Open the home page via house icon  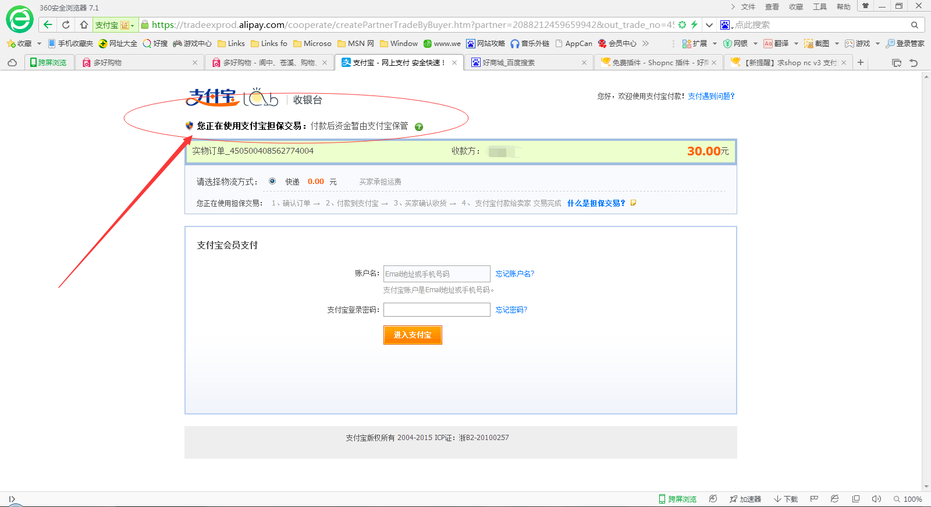click(84, 24)
